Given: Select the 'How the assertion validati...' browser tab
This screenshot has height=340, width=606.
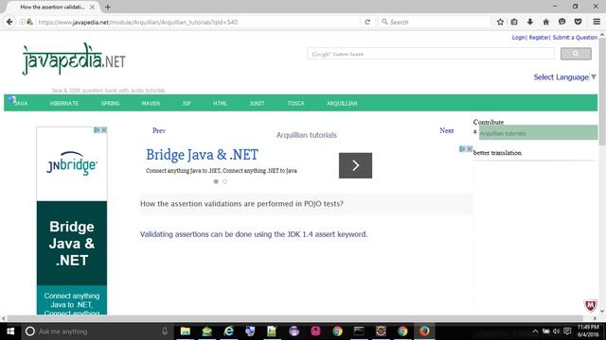Looking at the screenshot, I should pos(52,7).
